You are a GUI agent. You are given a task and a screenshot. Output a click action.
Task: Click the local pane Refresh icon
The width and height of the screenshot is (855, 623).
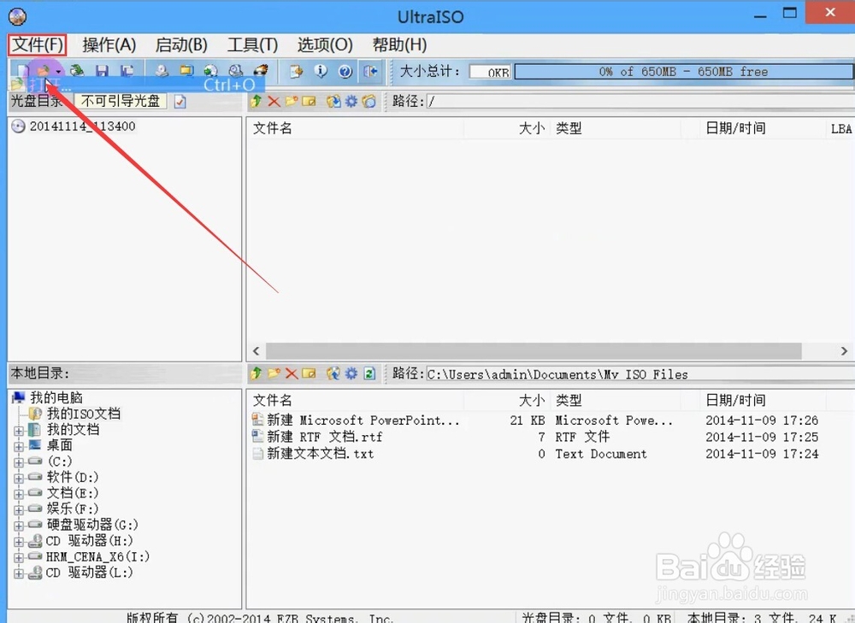369,373
